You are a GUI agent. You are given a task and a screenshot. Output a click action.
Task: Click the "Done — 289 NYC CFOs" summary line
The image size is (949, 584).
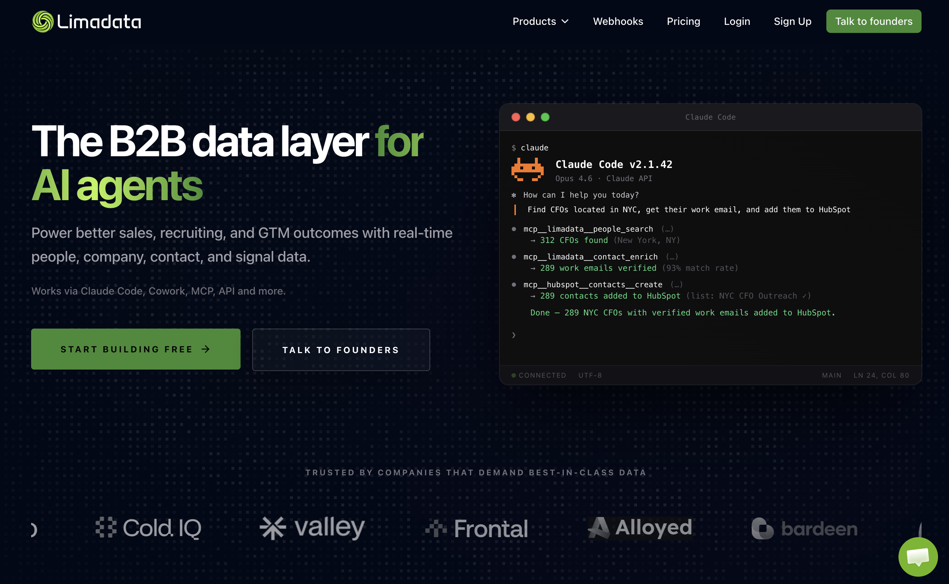point(682,312)
